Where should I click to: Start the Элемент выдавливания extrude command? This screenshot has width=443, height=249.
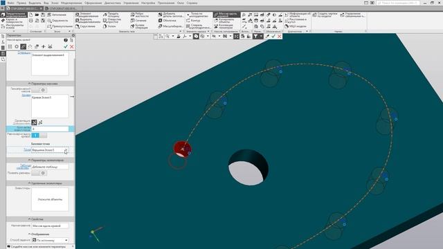pos(88,15)
